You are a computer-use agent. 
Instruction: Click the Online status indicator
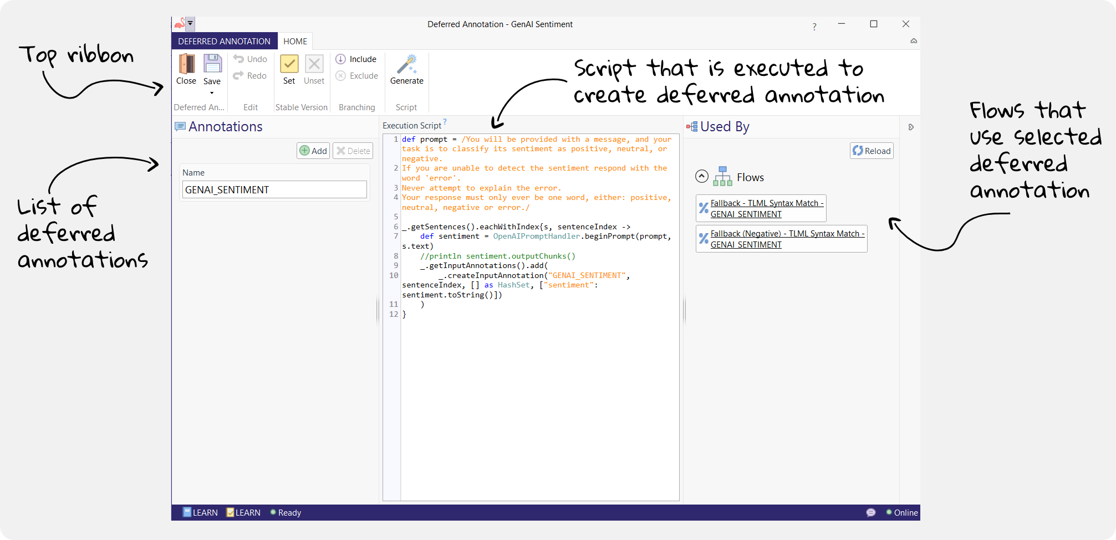pos(890,512)
